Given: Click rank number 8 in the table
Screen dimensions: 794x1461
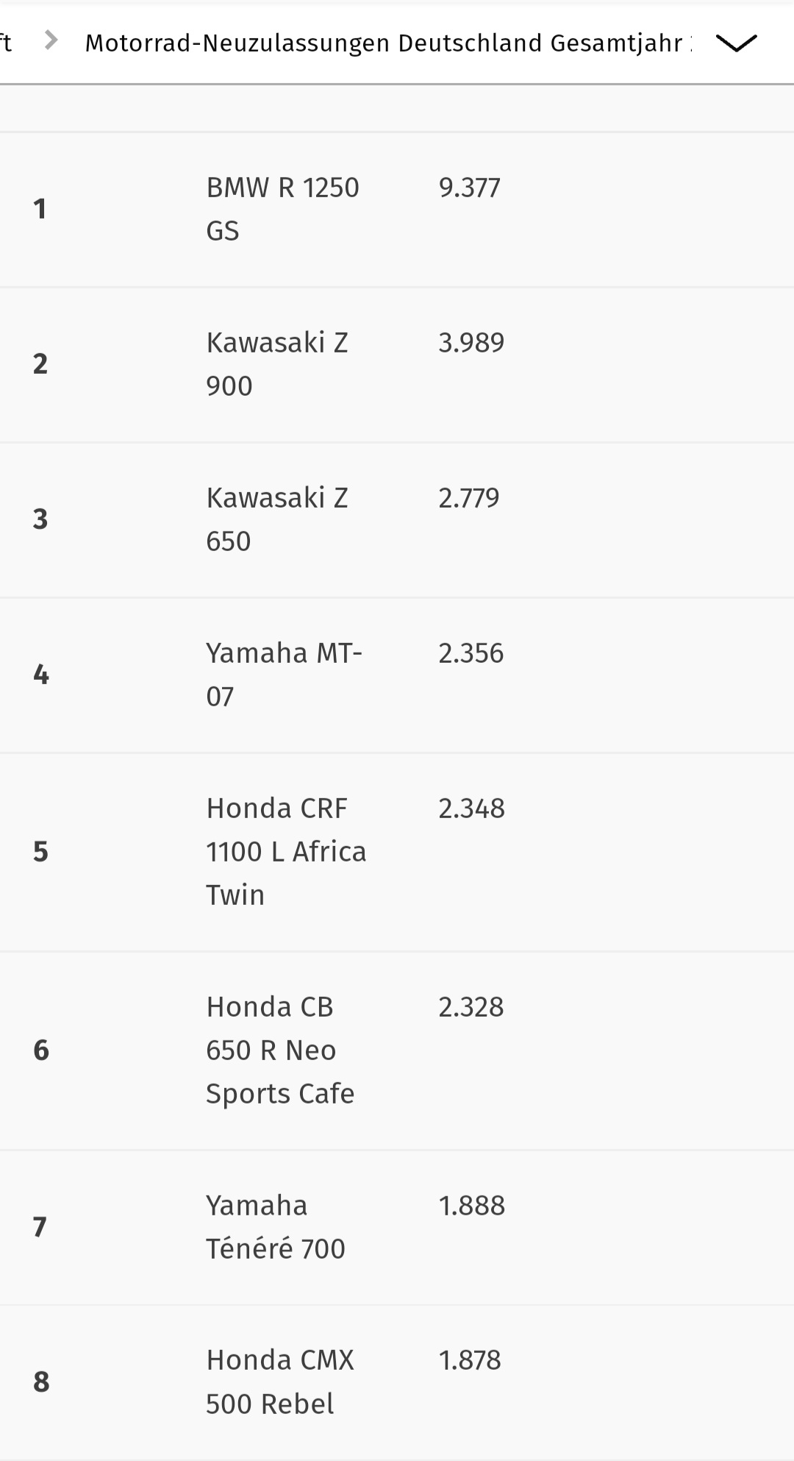Looking at the screenshot, I should pos(41,1382).
